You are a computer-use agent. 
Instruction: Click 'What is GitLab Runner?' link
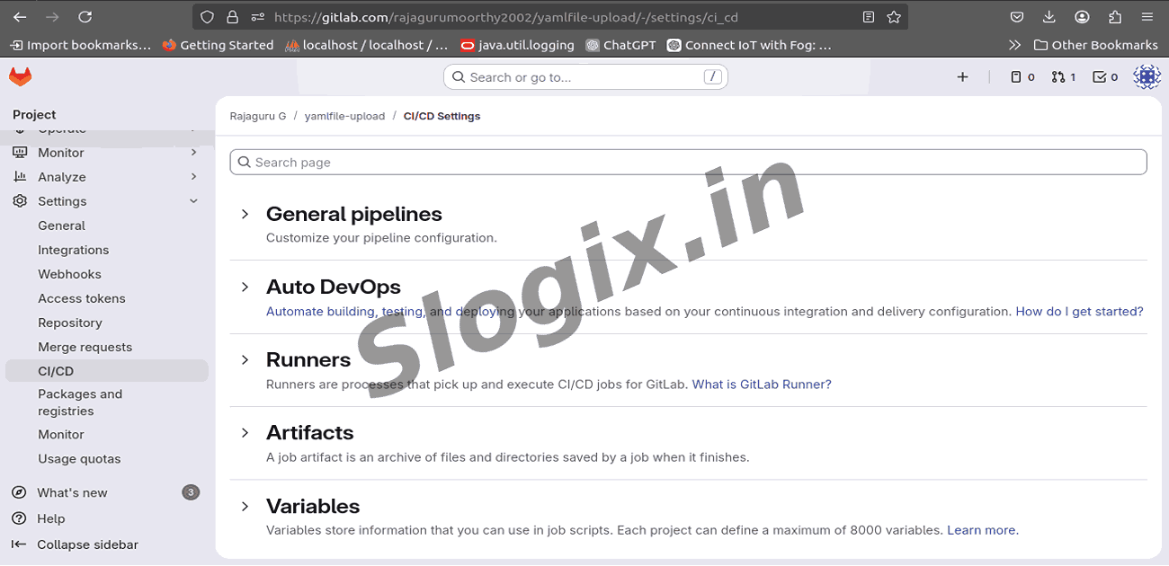click(x=761, y=385)
